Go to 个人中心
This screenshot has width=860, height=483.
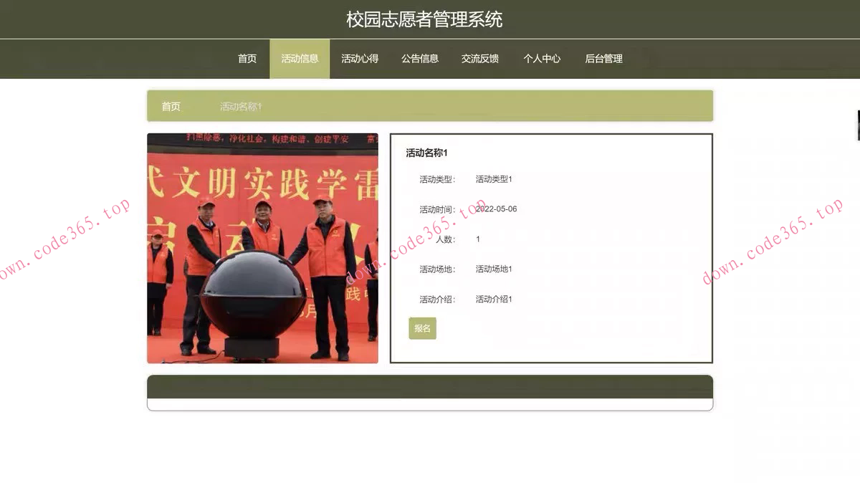[x=542, y=59]
